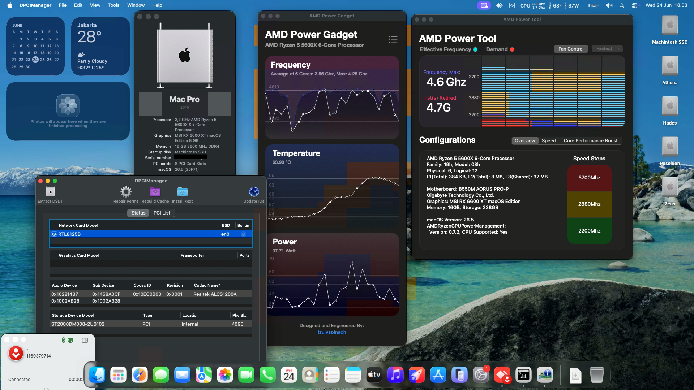Click activity graph icon in menu bar
Viewport: 694px width, 390px height.
tap(512, 5)
